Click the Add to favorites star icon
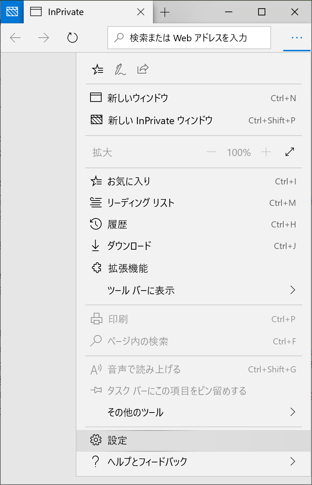Image resolution: width=312 pixels, height=485 pixels. point(97,69)
